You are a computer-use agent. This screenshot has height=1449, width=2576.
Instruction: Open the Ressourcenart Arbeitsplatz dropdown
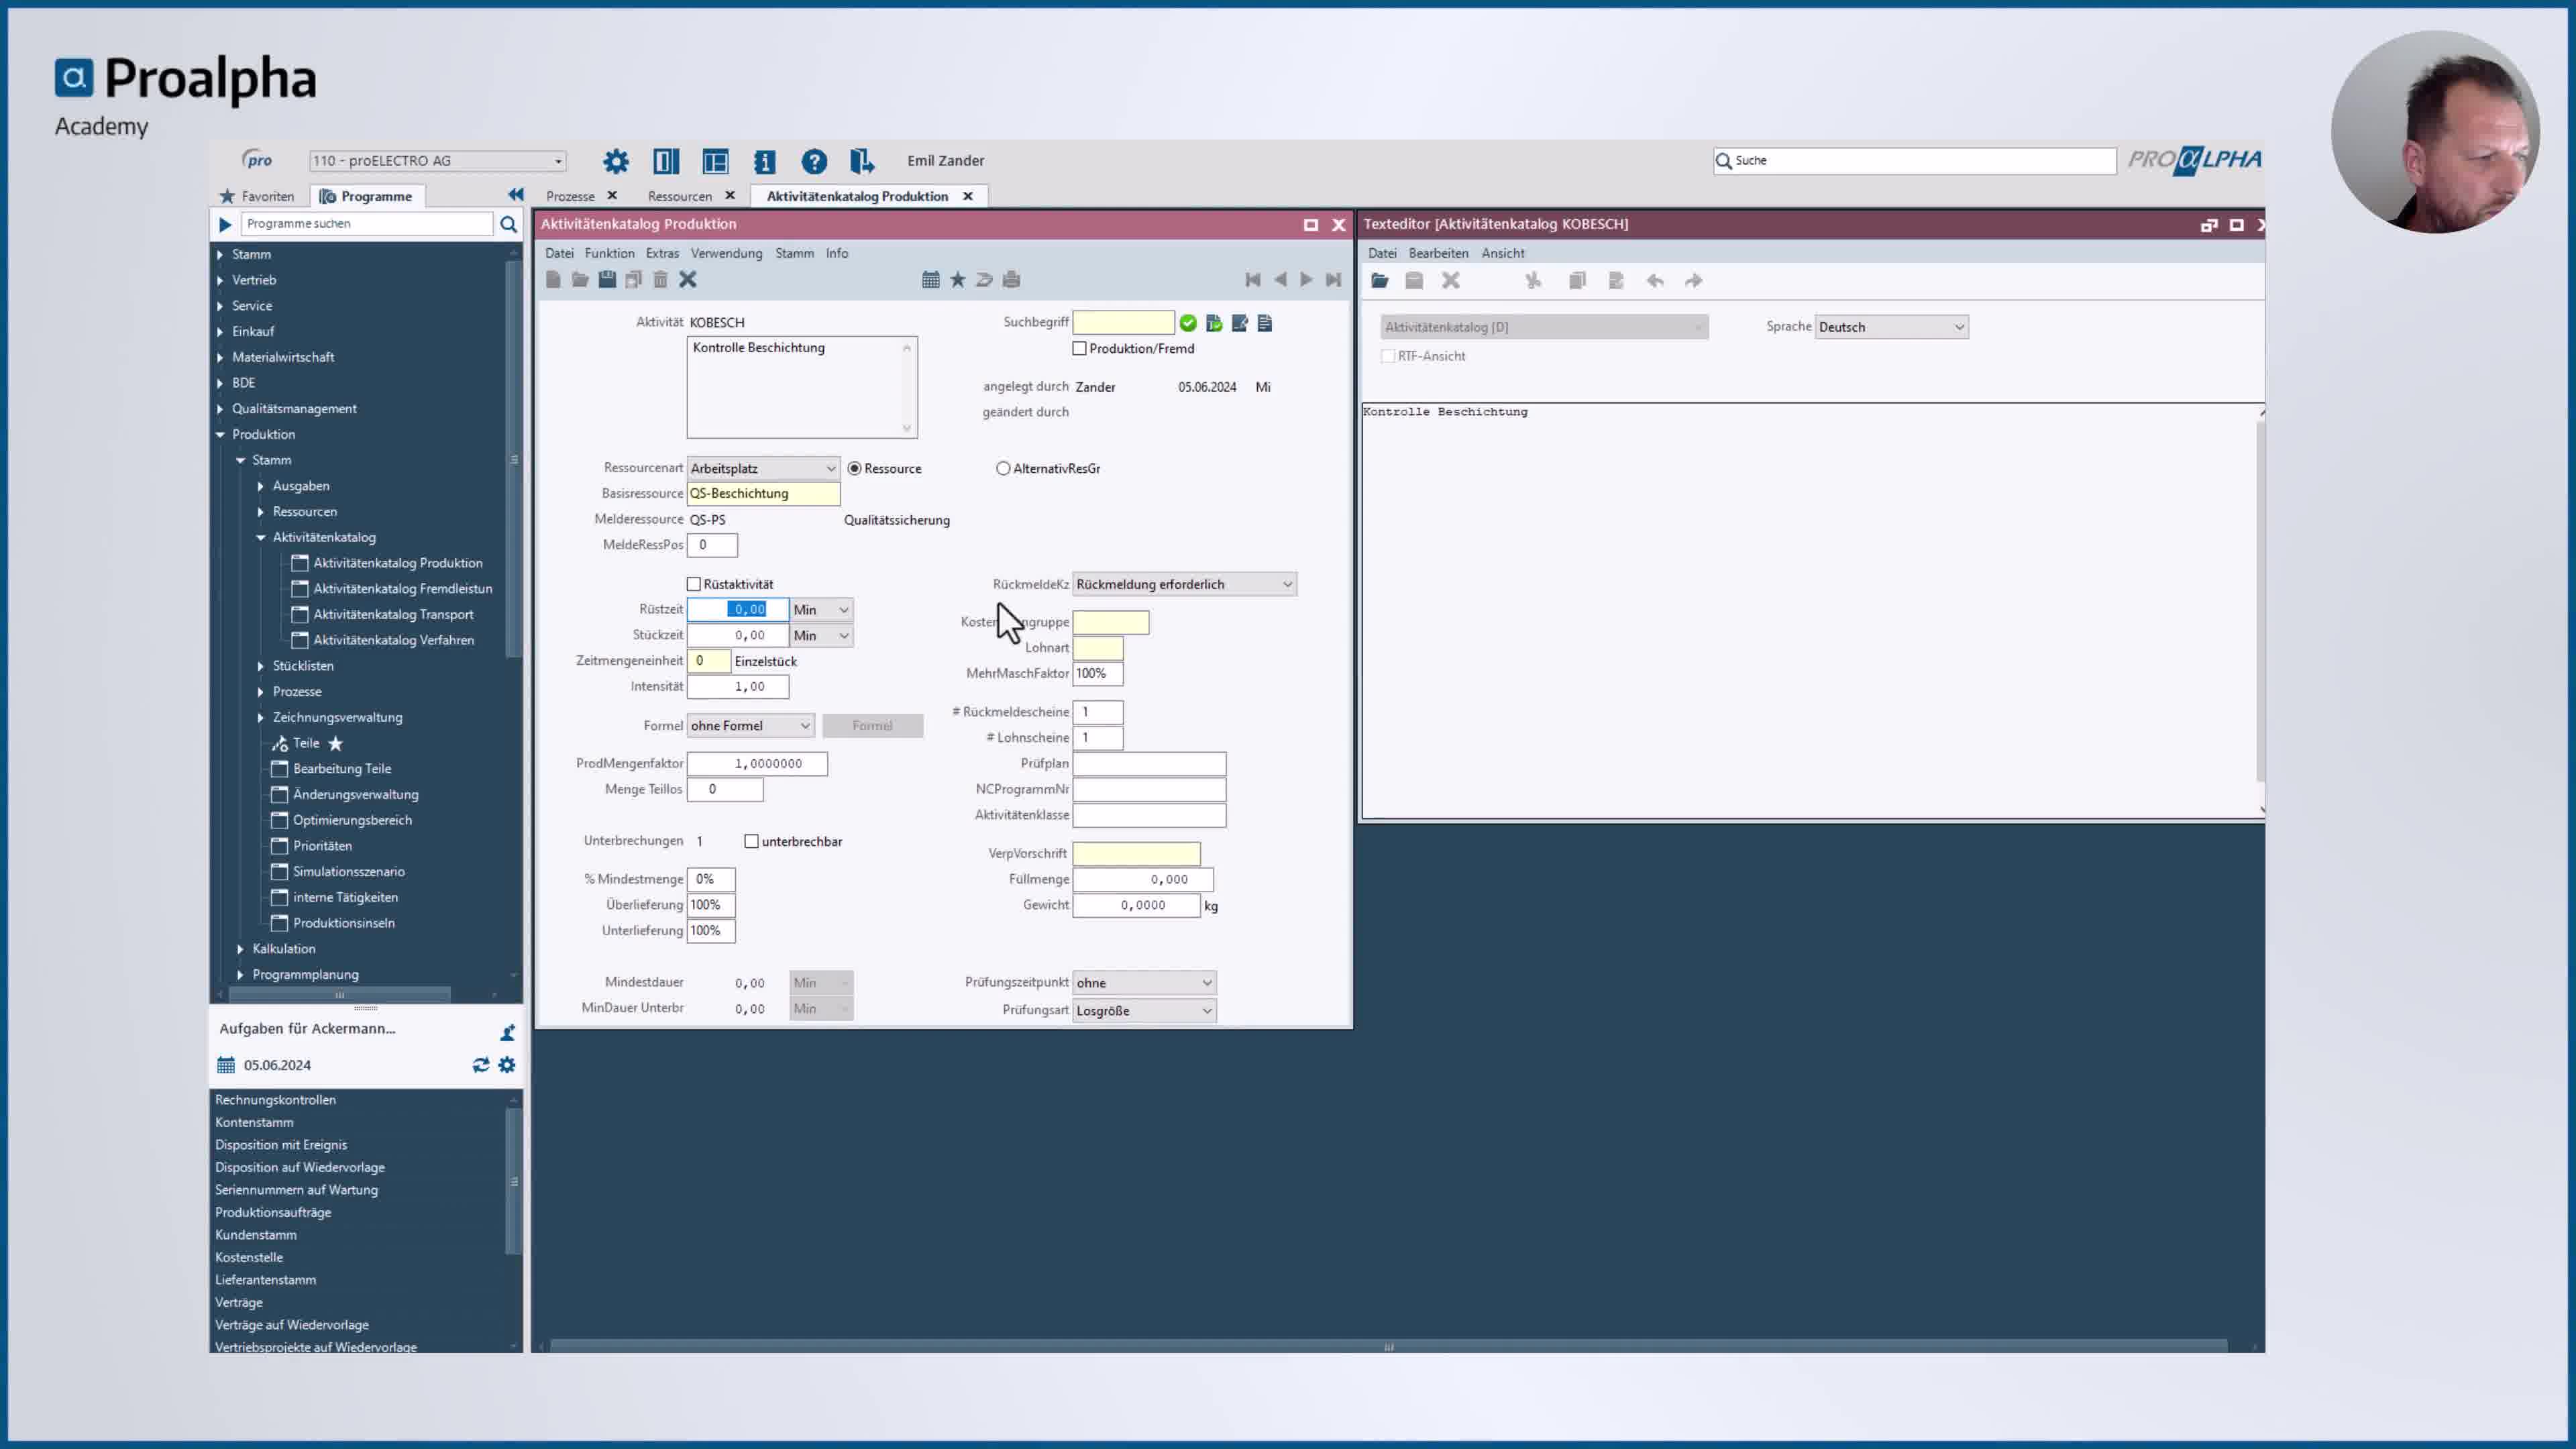763,469
